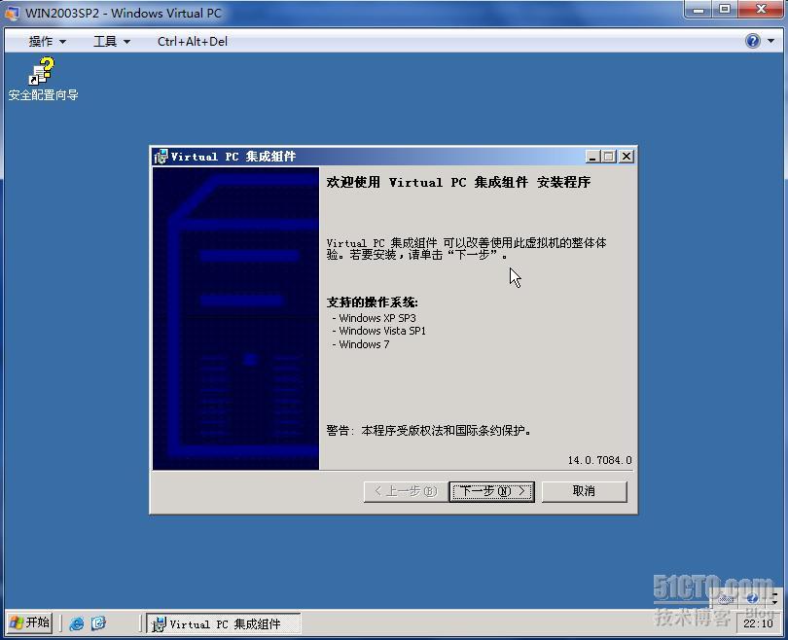Click version number 14.0.7084.0

click(x=599, y=460)
